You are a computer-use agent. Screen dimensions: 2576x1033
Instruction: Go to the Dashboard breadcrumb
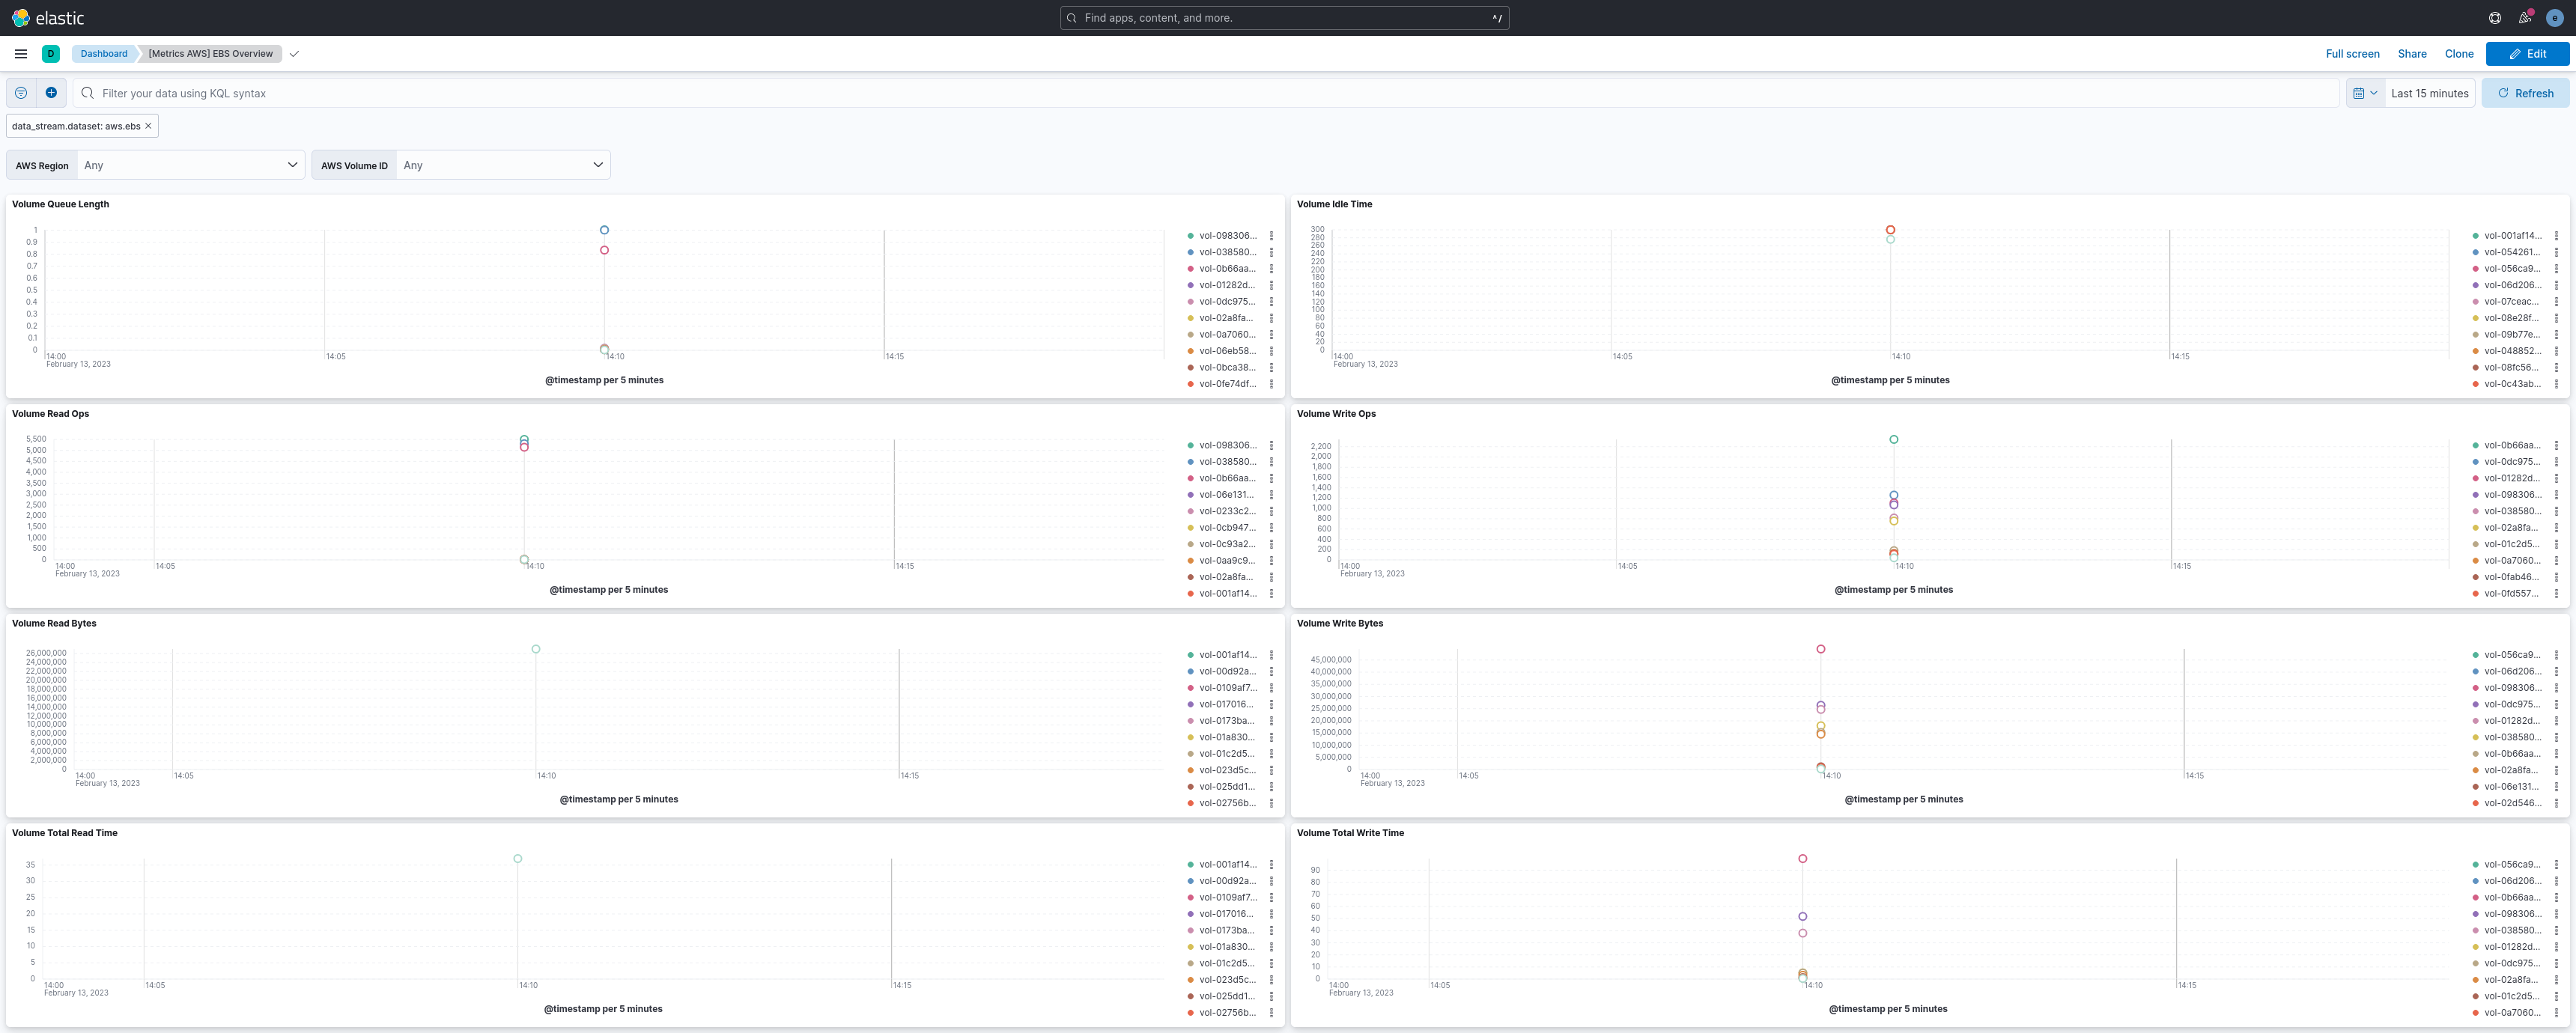104,54
